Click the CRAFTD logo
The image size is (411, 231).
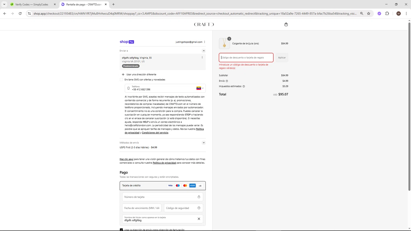204,24
